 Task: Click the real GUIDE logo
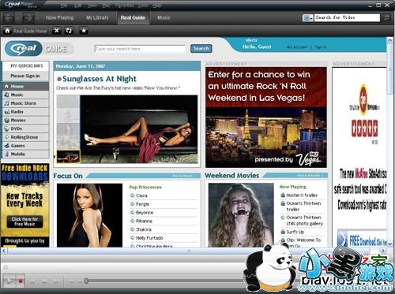tap(39, 49)
